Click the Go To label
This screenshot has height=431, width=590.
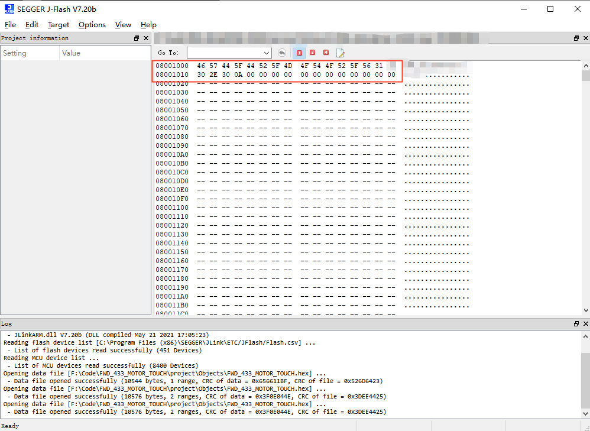[x=168, y=53]
